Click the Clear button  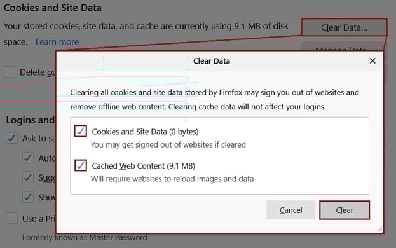tap(345, 210)
